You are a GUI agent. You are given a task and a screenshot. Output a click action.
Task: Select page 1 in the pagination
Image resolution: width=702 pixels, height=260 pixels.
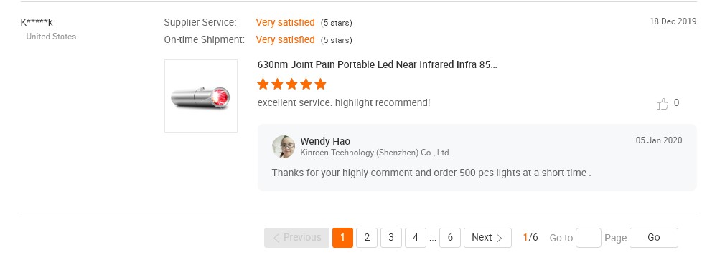click(342, 238)
